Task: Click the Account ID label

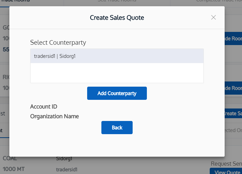Action: 44,107
